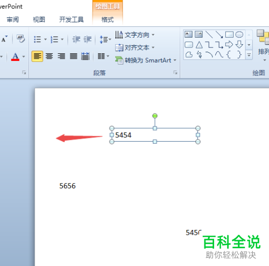Click the 绘图工具 contextual tab header

(108, 6)
